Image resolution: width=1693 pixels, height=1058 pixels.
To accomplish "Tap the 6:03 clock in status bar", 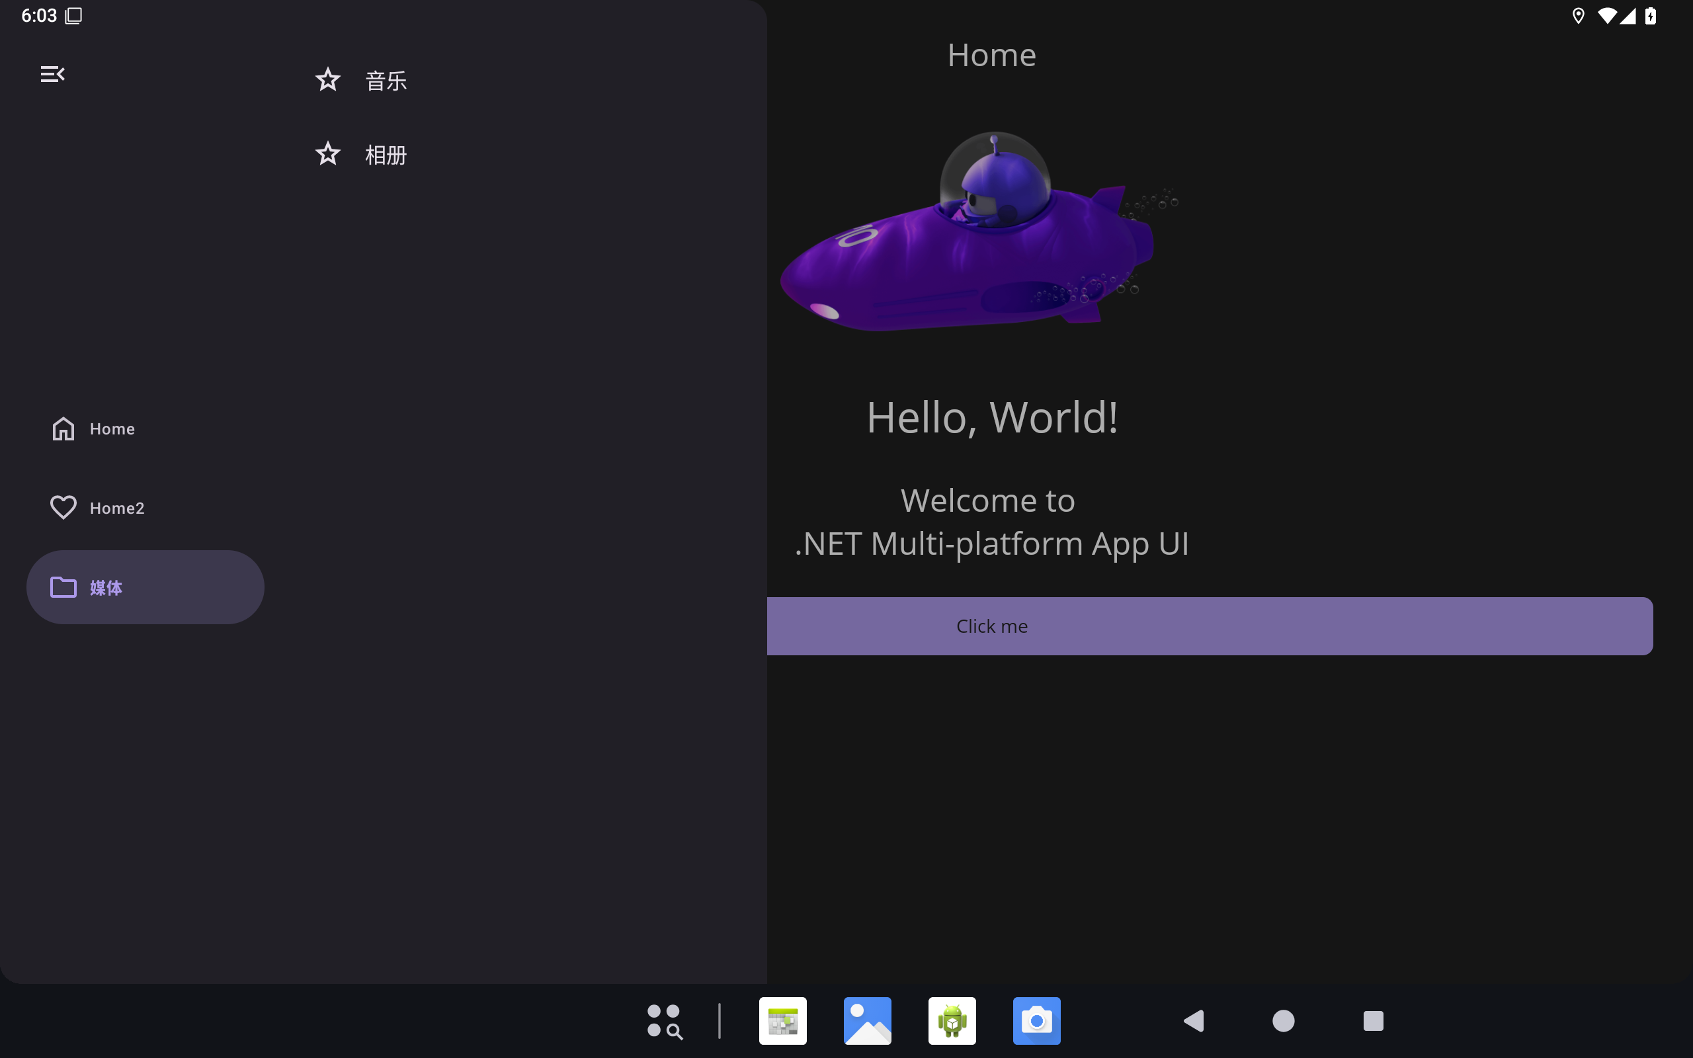I will [x=38, y=15].
